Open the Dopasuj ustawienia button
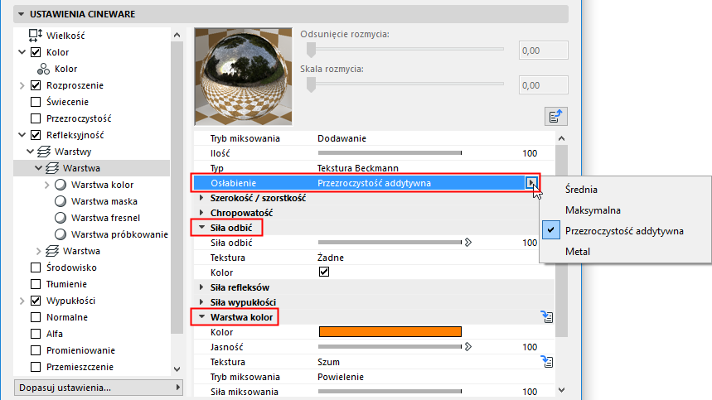The image size is (712, 400). click(x=99, y=388)
